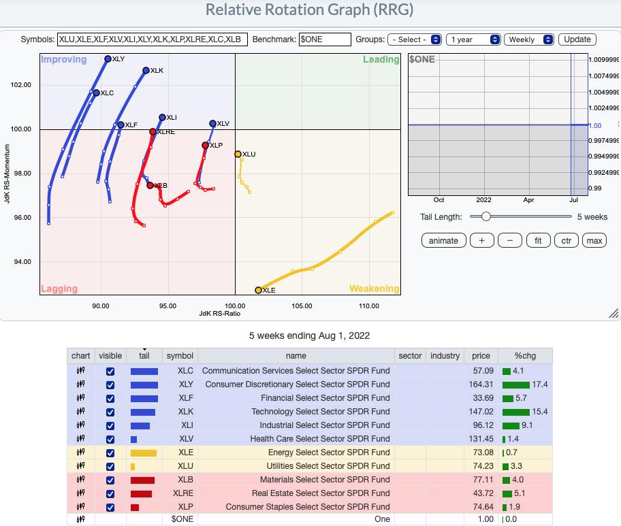Hide XLP Consumer Staples from the graph
Image resolution: width=621 pixels, height=526 pixels.
coord(110,508)
